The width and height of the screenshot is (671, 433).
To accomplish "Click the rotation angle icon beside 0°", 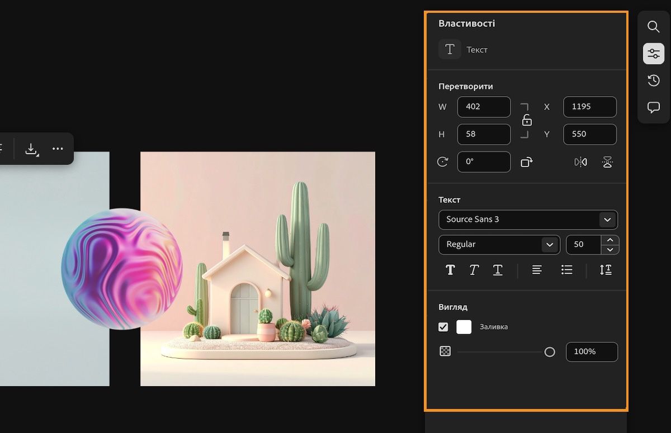I will (x=443, y=162).
